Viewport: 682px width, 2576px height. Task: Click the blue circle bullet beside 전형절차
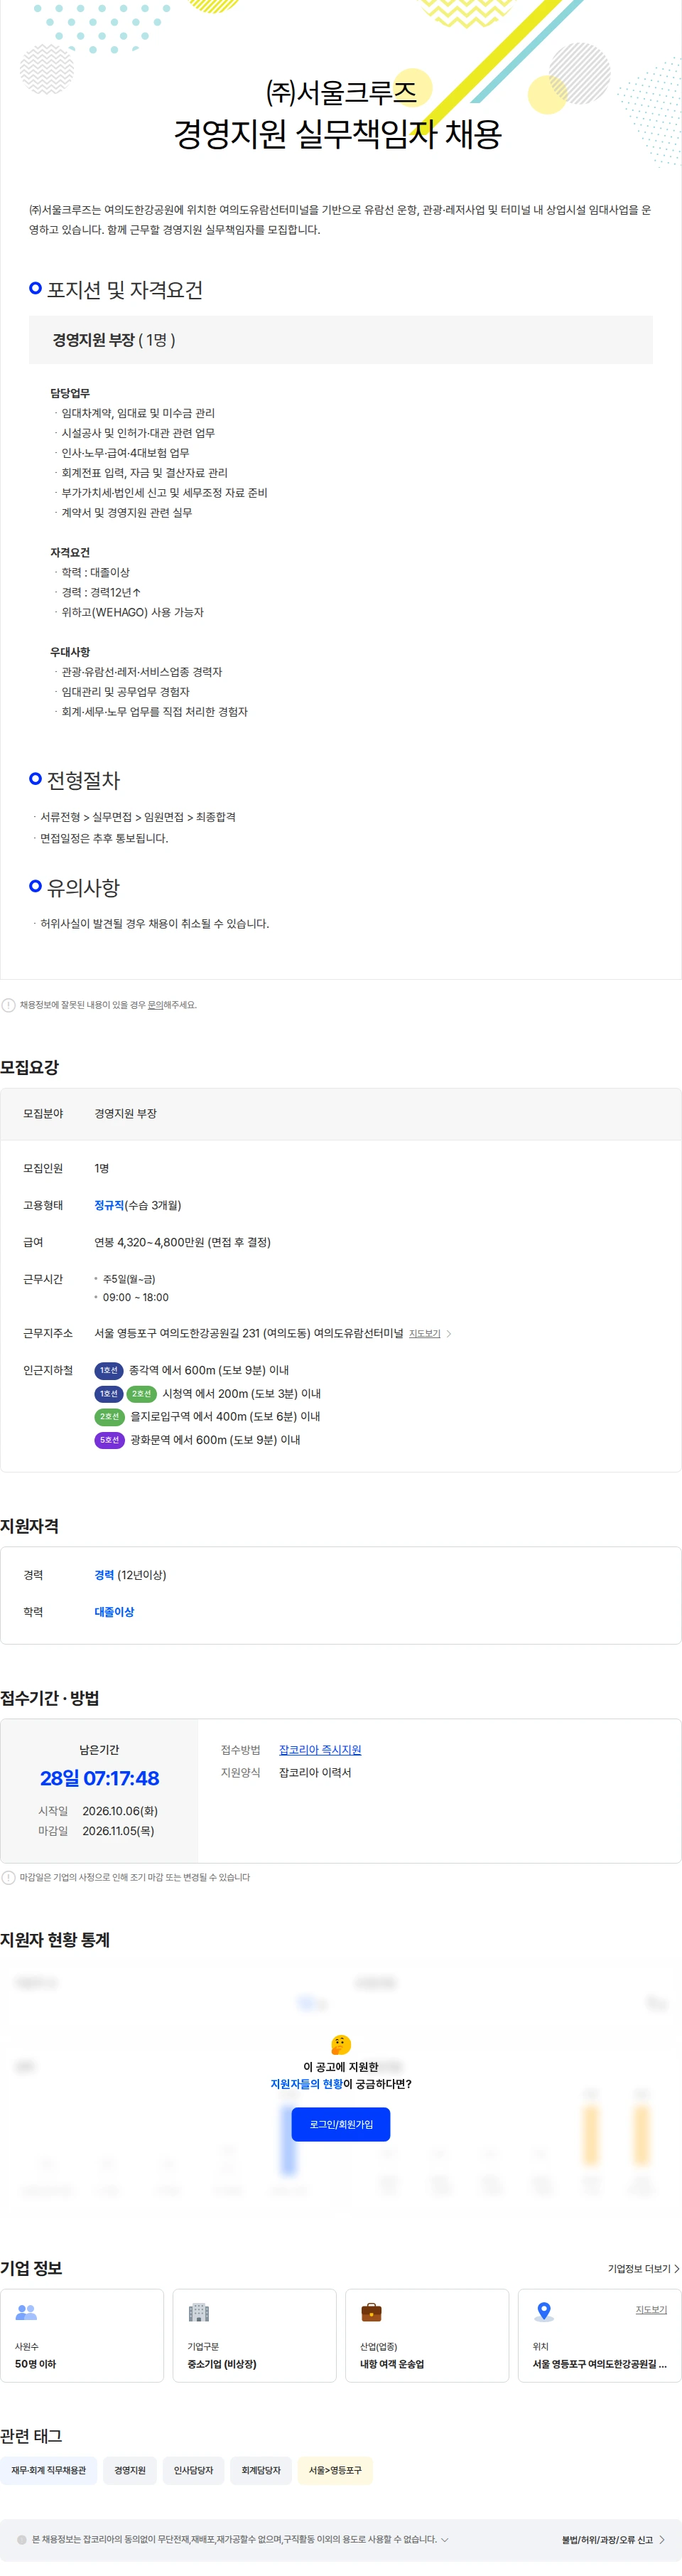36,779
